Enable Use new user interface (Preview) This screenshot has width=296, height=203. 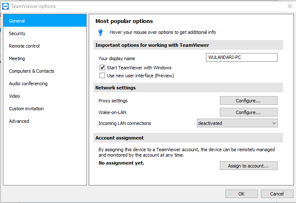pyautogui.click(x=102, y=76)
